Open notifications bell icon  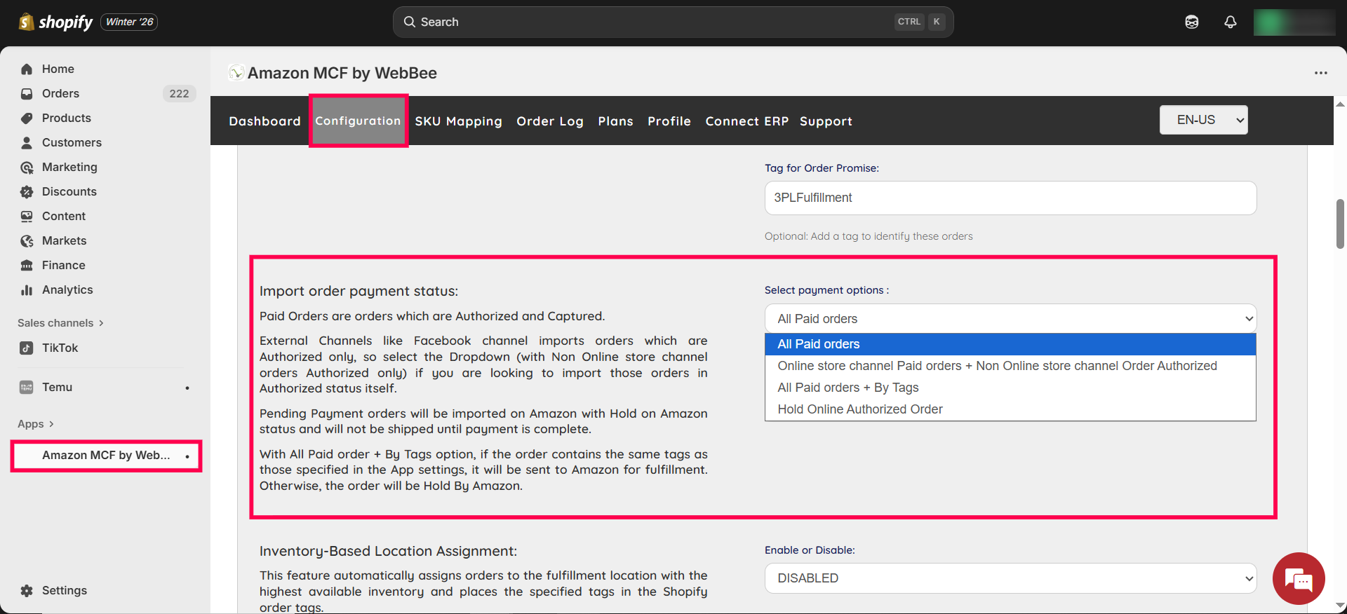pyautogui.click(x=1230, y=22)
